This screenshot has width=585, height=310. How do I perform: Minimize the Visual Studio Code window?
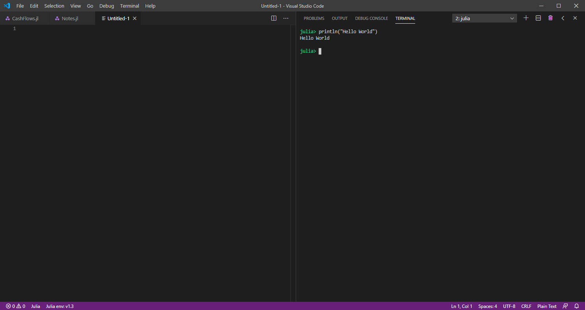click(541, 6)
